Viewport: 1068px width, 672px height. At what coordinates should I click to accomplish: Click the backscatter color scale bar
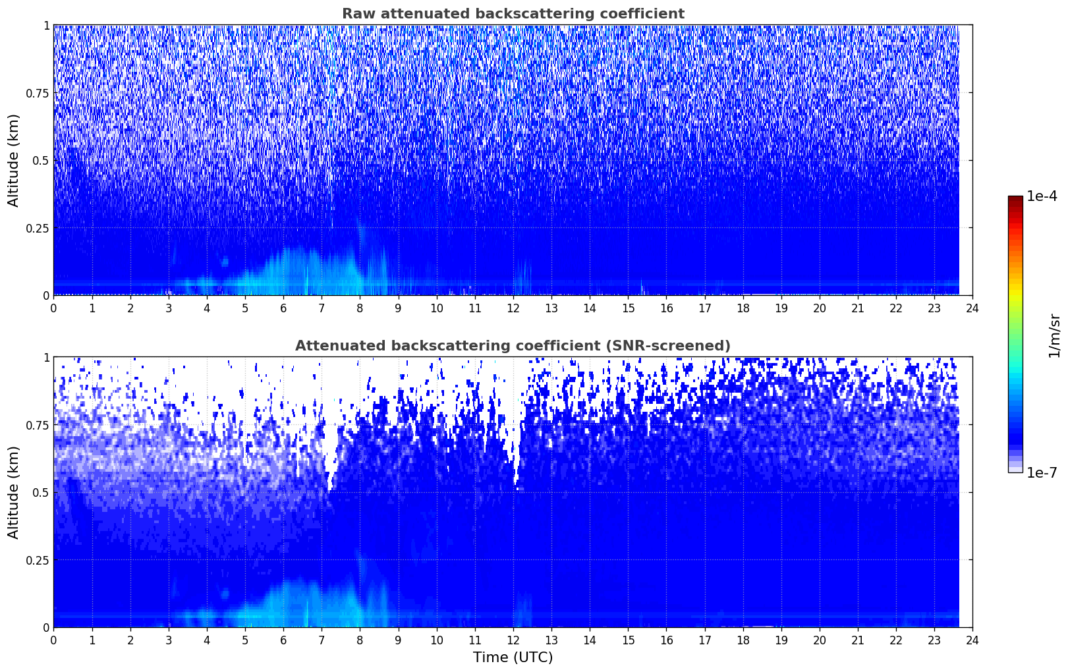pyautogui.click(x=1015, y=334)
